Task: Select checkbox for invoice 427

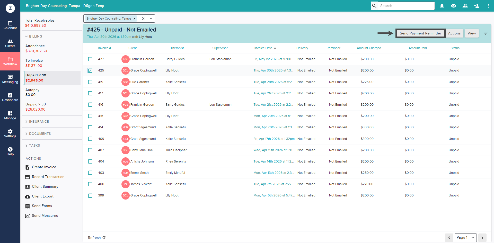Action: pos(90,59)
